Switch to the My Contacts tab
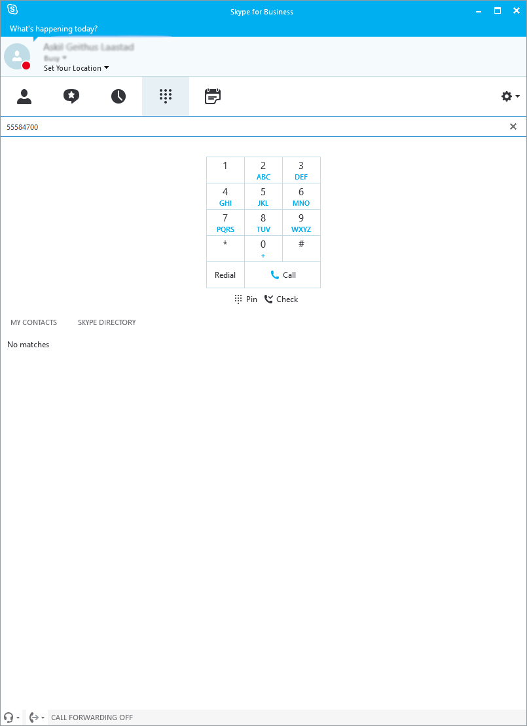The height and width of the screenshot is (726, 527). click(x=33, y=322)
